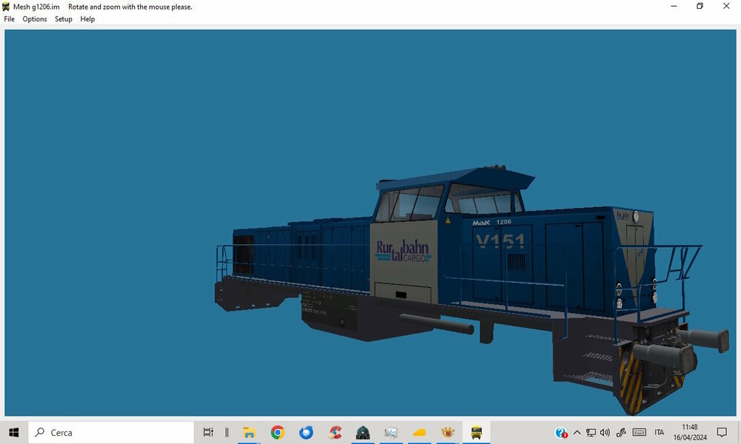Click the pen/ink workspace tray icon
Image resolution: width=741 pixels, height=444 pixels.
621,432
